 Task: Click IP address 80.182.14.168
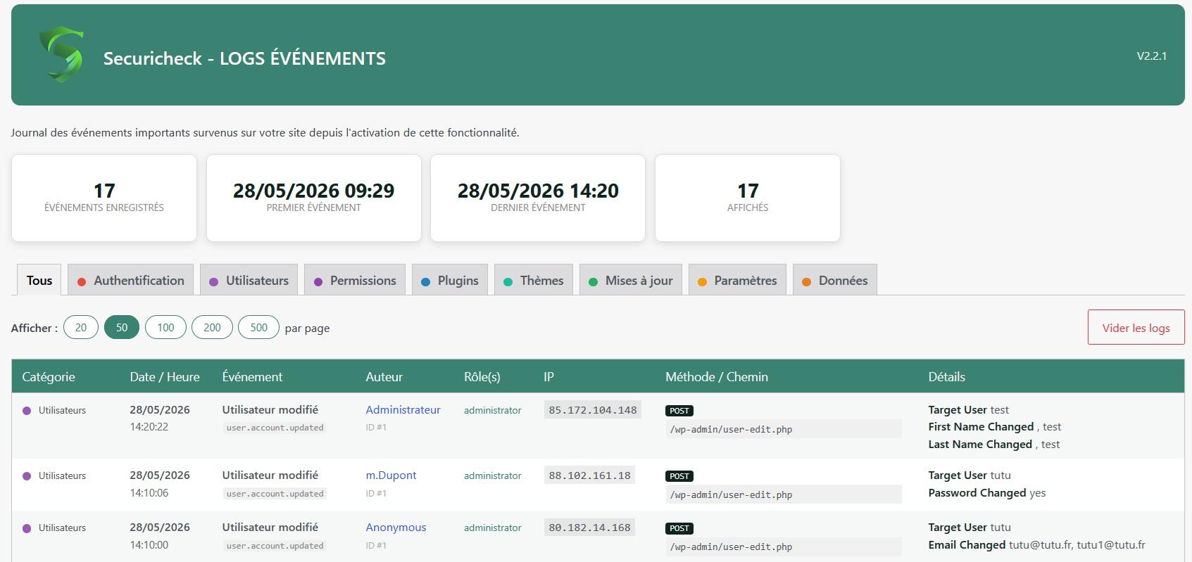point(589,528)
